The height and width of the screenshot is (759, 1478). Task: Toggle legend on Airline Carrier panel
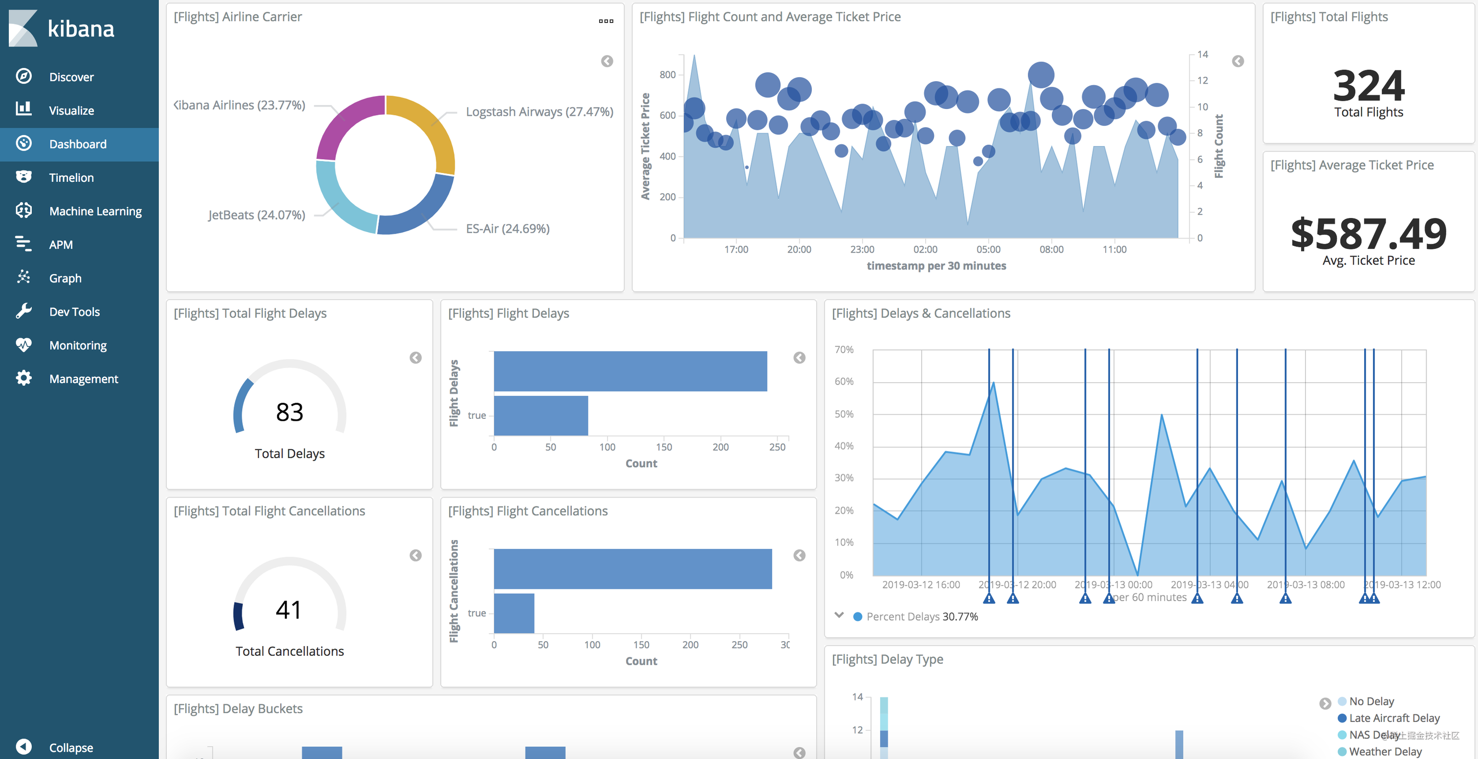(x=607, y=61)
